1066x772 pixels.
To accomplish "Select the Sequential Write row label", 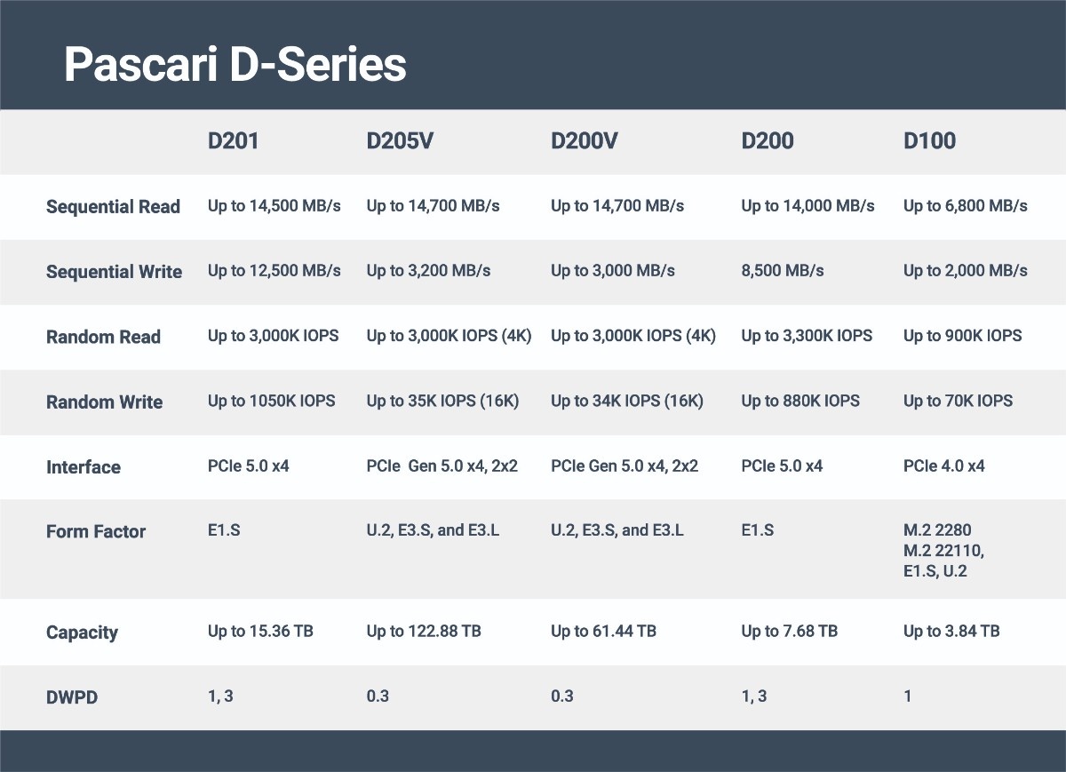I will coord(114,272).
